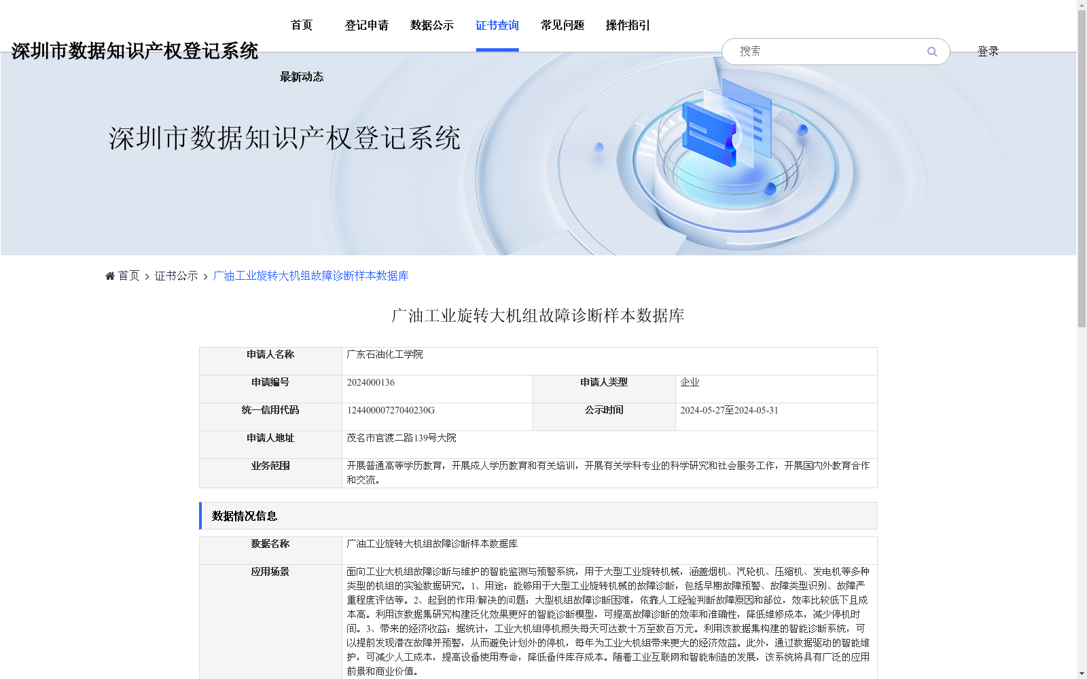The width and height of the screenshot is (1087, 679).
Task: Click the 最新动态 link
Action: coord(301,77)
